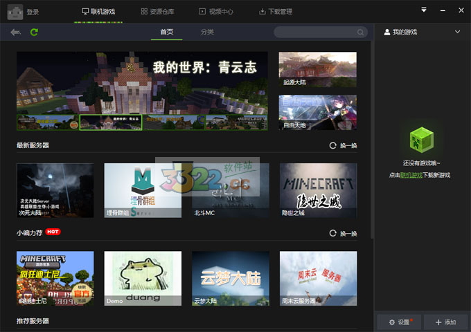
Task: Click the green creeper cube icon
Action: point(422,140)
